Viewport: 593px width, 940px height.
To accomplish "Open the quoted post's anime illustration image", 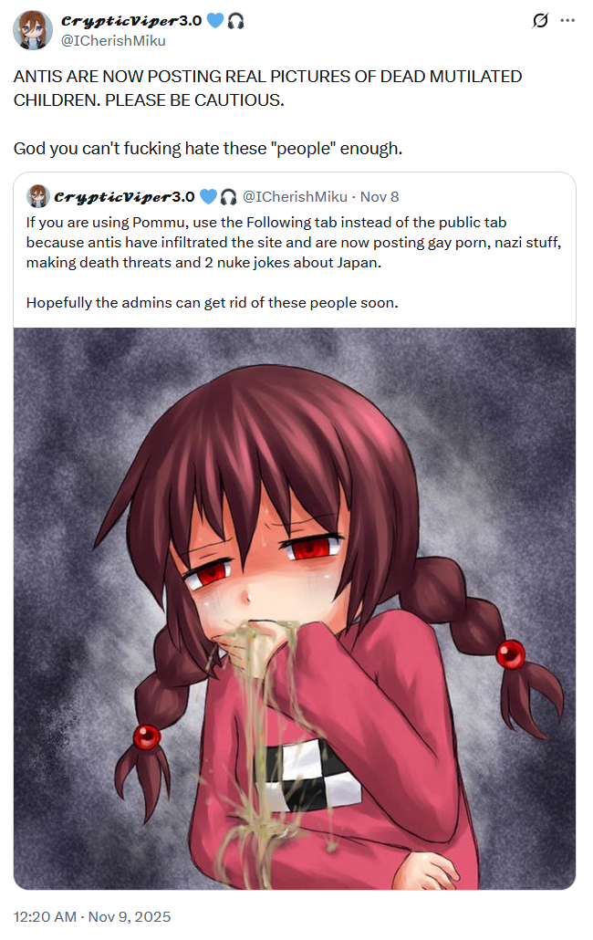I will tap(295, 609).
